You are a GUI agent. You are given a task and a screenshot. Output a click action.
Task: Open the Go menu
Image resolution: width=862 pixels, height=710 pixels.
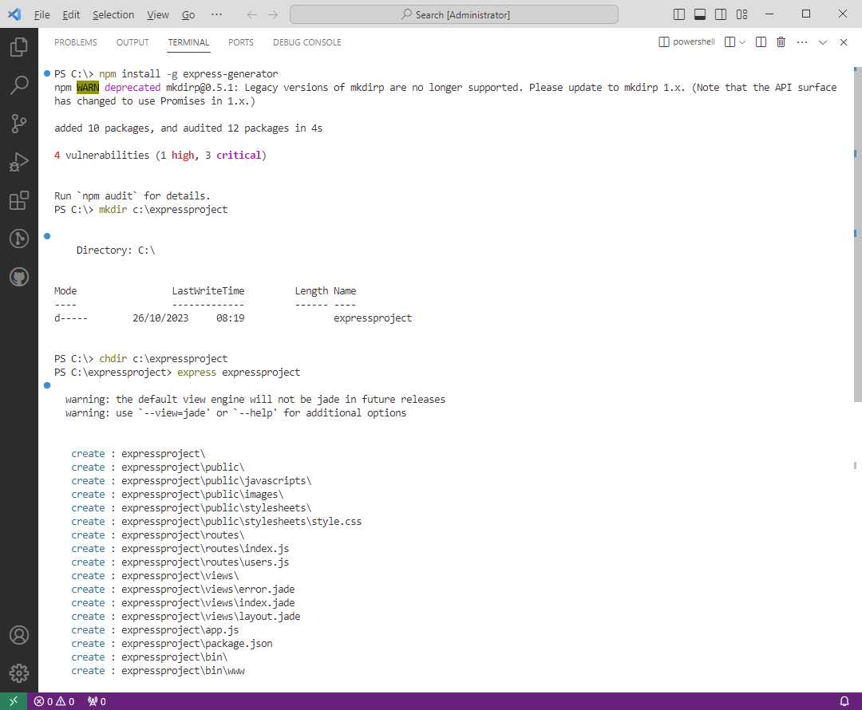[x=188, y=15]
